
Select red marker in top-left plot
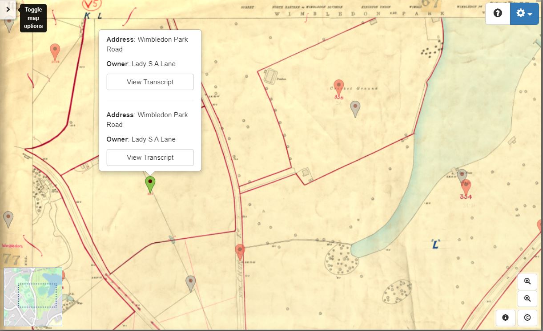pyautogui.click(x=55, y=51)
